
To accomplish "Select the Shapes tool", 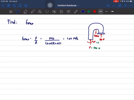I will [40, 12].
